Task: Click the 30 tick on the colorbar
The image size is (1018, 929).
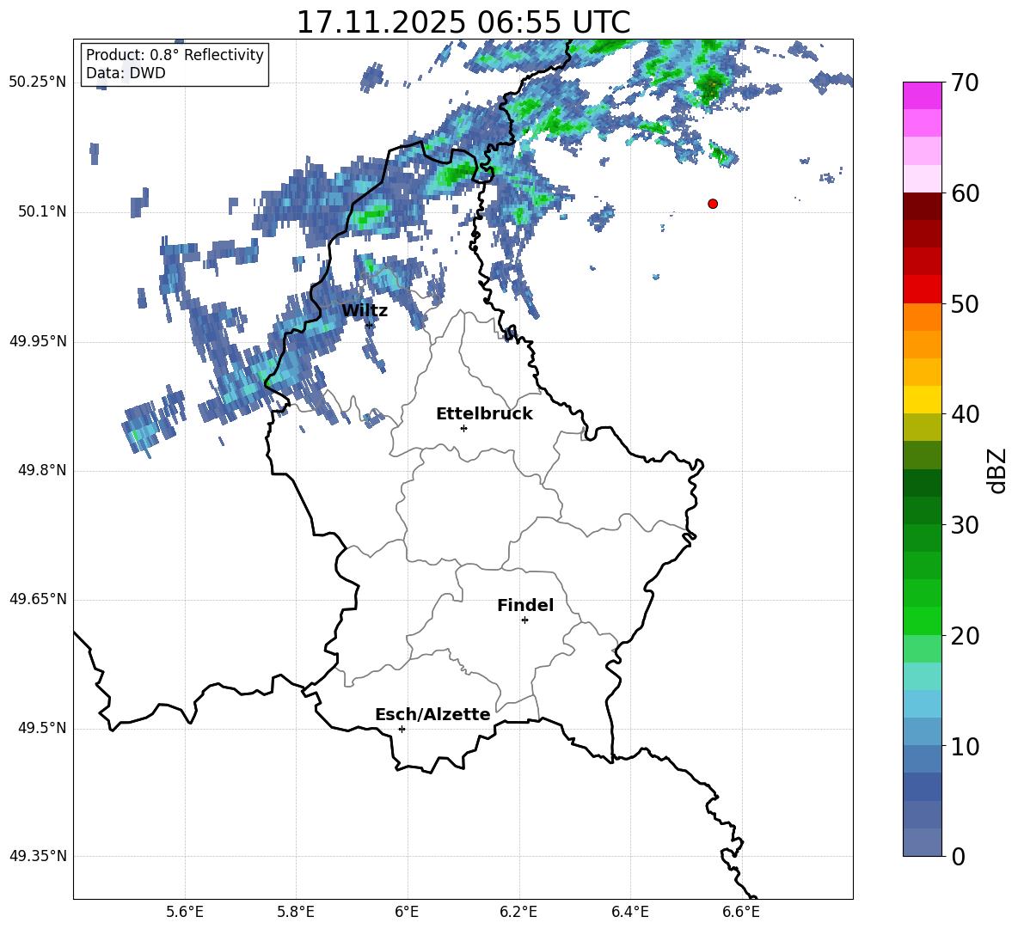Action: [965, 525]
